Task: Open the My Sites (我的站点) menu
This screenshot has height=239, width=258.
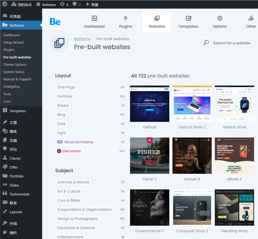Action: tap(21, 4)
